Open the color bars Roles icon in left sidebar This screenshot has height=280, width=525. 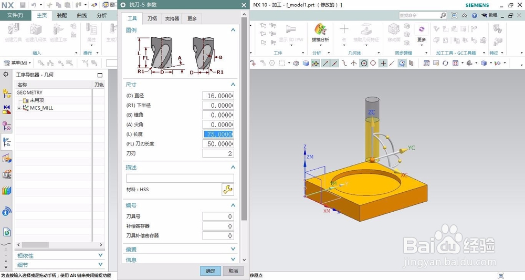tap(7, 191)
